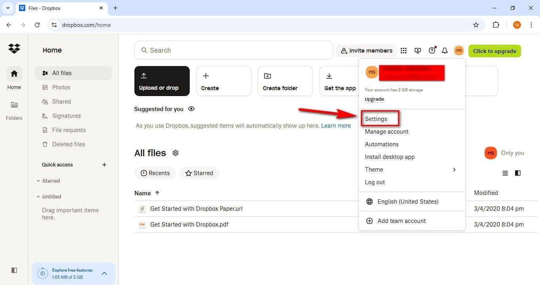Expand the Explore free features panel
This screenshot has height=285, width=540.
104,274
